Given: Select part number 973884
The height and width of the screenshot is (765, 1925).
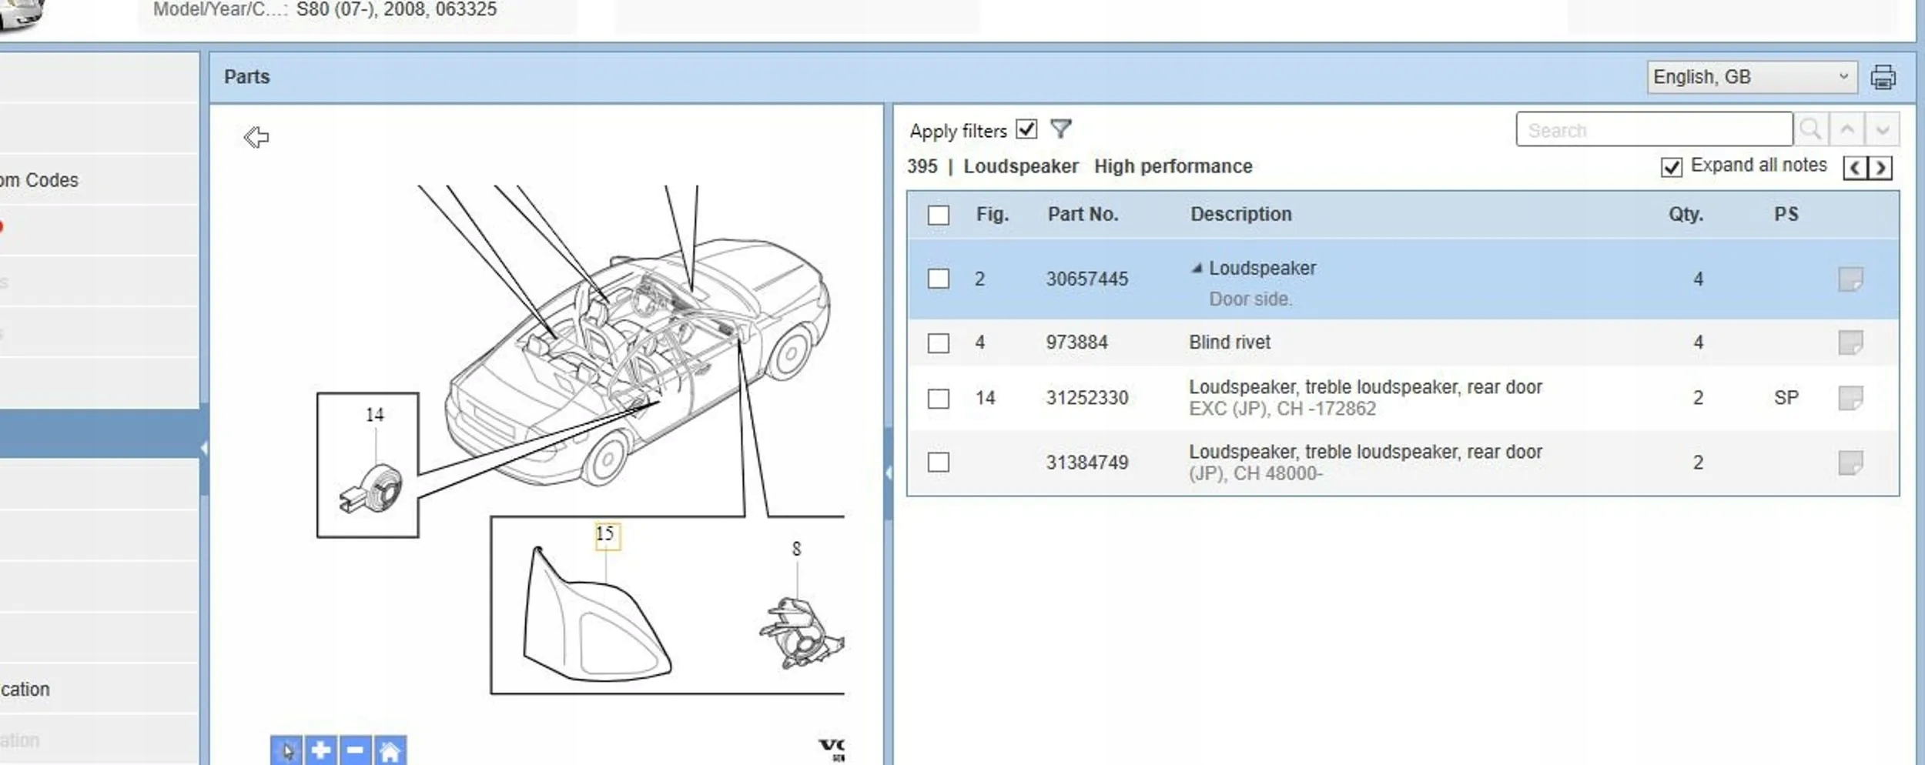Looking at the screenshot, I should coord(1076,342).
